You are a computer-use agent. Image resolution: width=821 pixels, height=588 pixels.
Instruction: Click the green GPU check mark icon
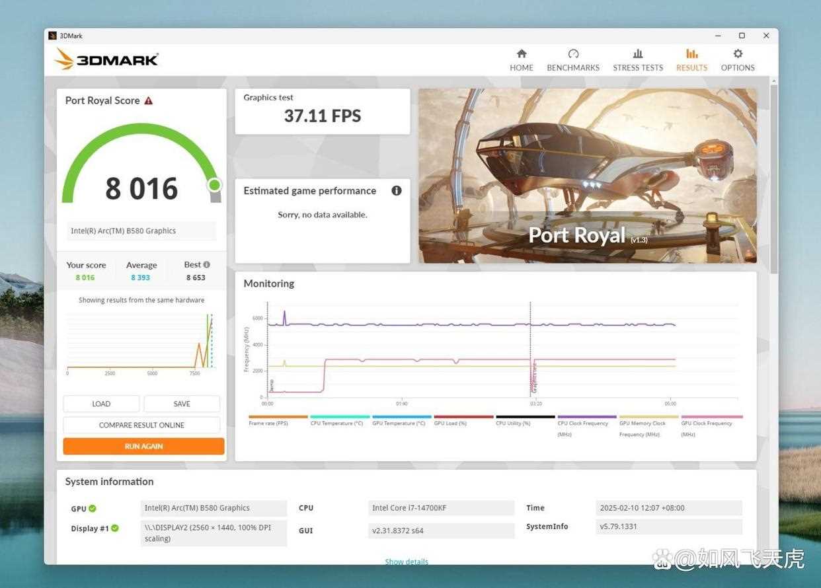pos(93,508)
